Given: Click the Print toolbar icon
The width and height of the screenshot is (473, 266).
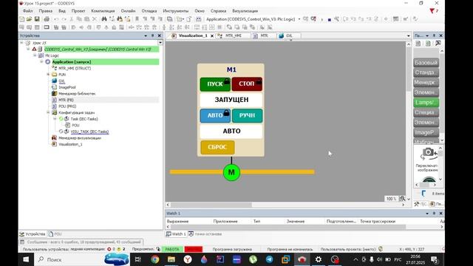Looking at the screenshot, I should coord(47,19).
